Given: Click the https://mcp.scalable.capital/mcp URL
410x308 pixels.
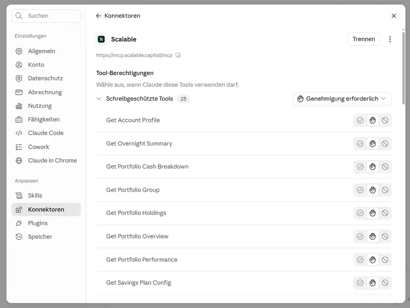Looking at the screenshot, I should (x=134, y=55).
